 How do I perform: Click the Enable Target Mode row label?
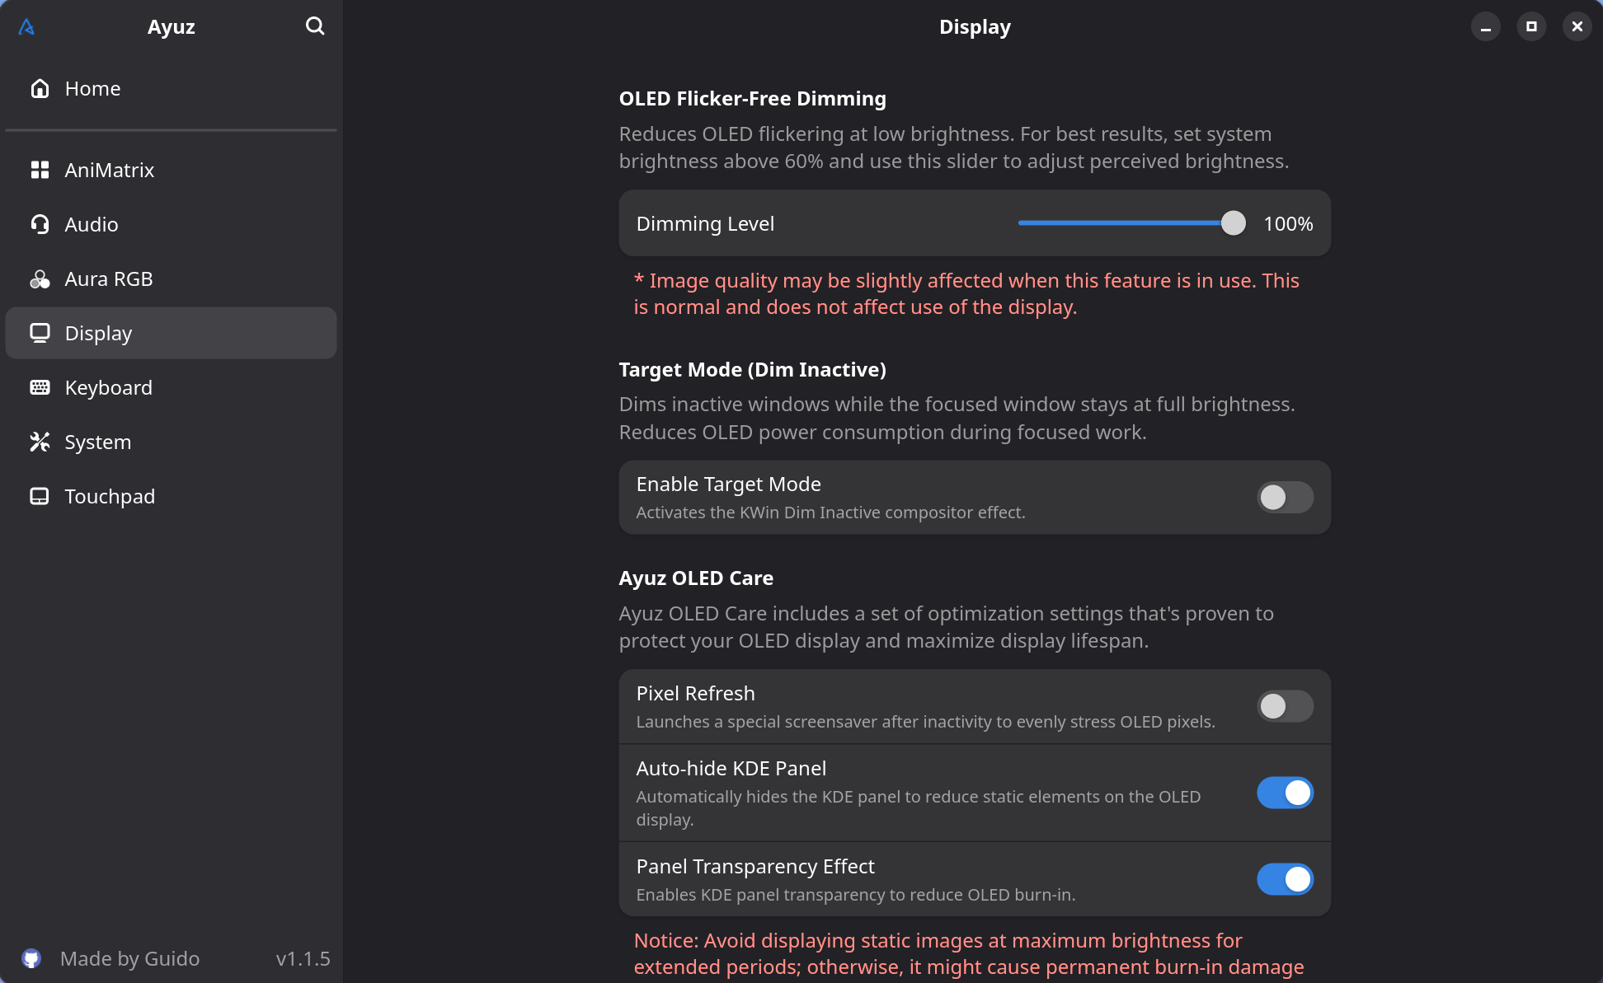pyautogui.click(x=728, y=484)
